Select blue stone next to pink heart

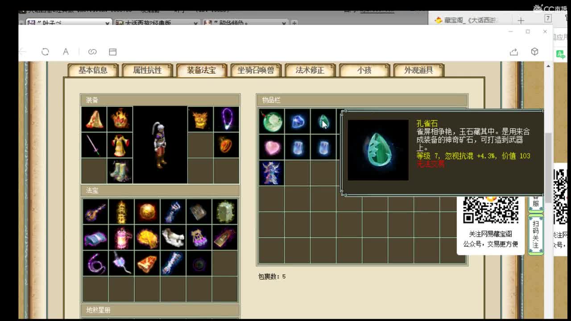(297, 147)
